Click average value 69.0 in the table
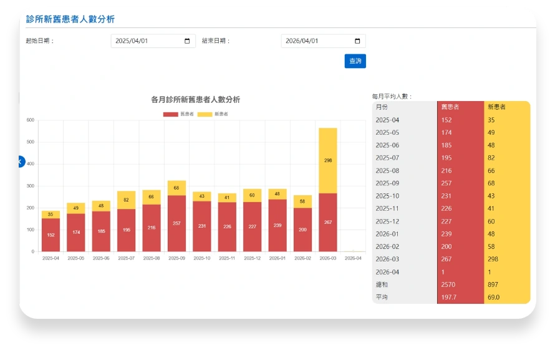The width and height of the screenshot is (555, 350). [x=493, y=297]
